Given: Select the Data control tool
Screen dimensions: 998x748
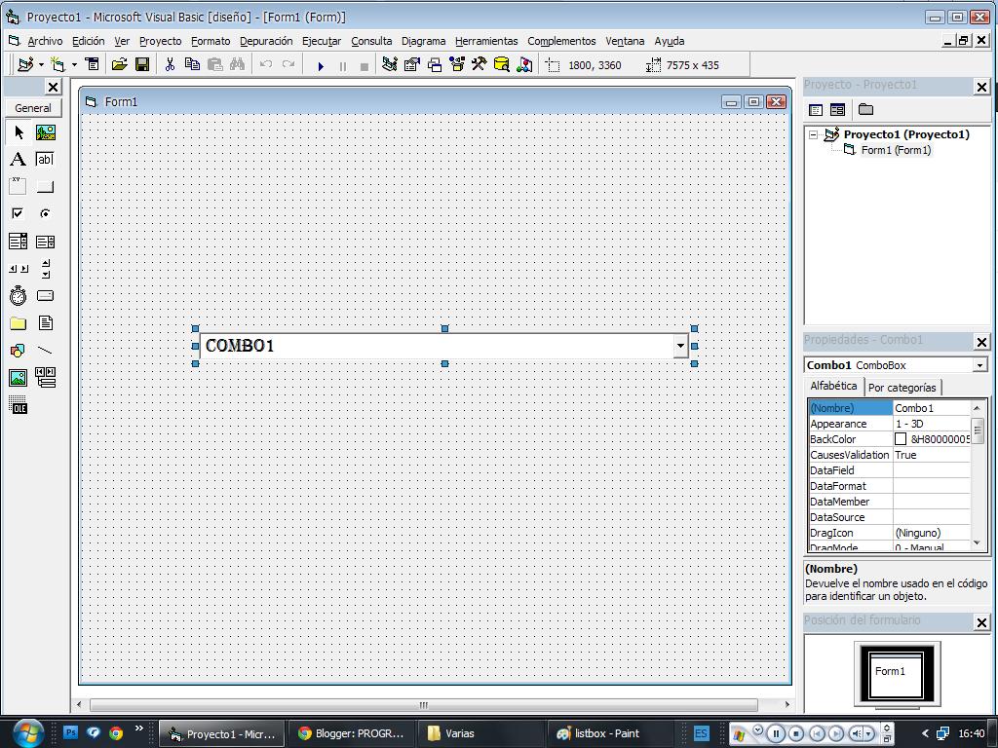Looking at the screenshot, I should point(46,378).
